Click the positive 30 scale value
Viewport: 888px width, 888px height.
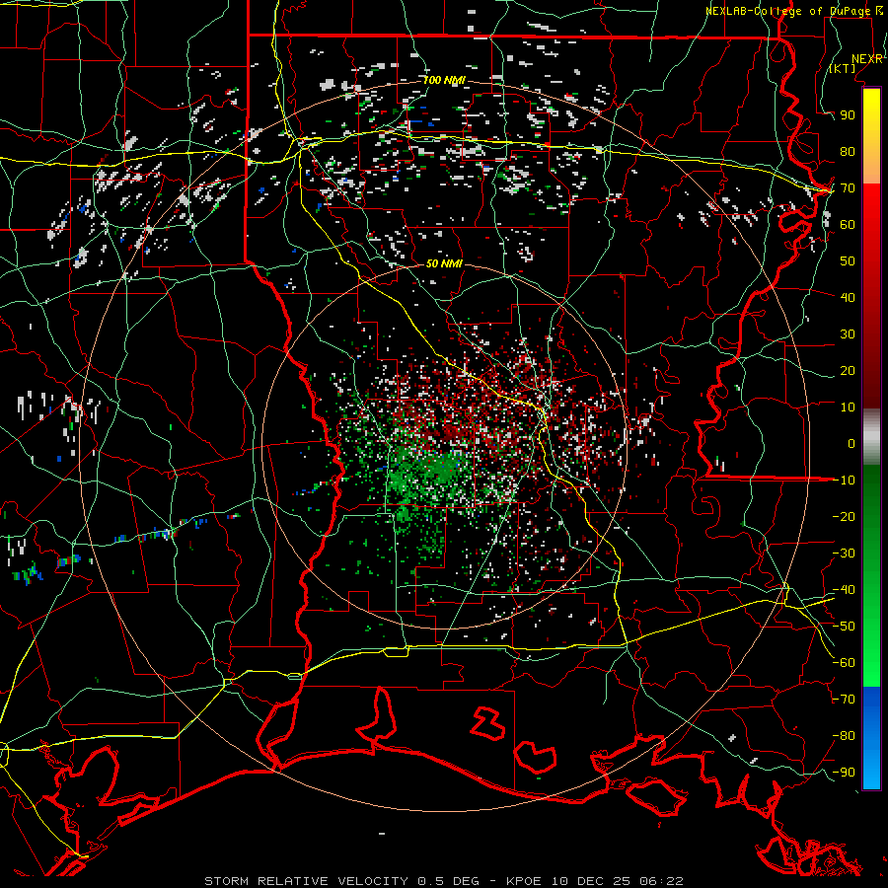pos(848,334)
